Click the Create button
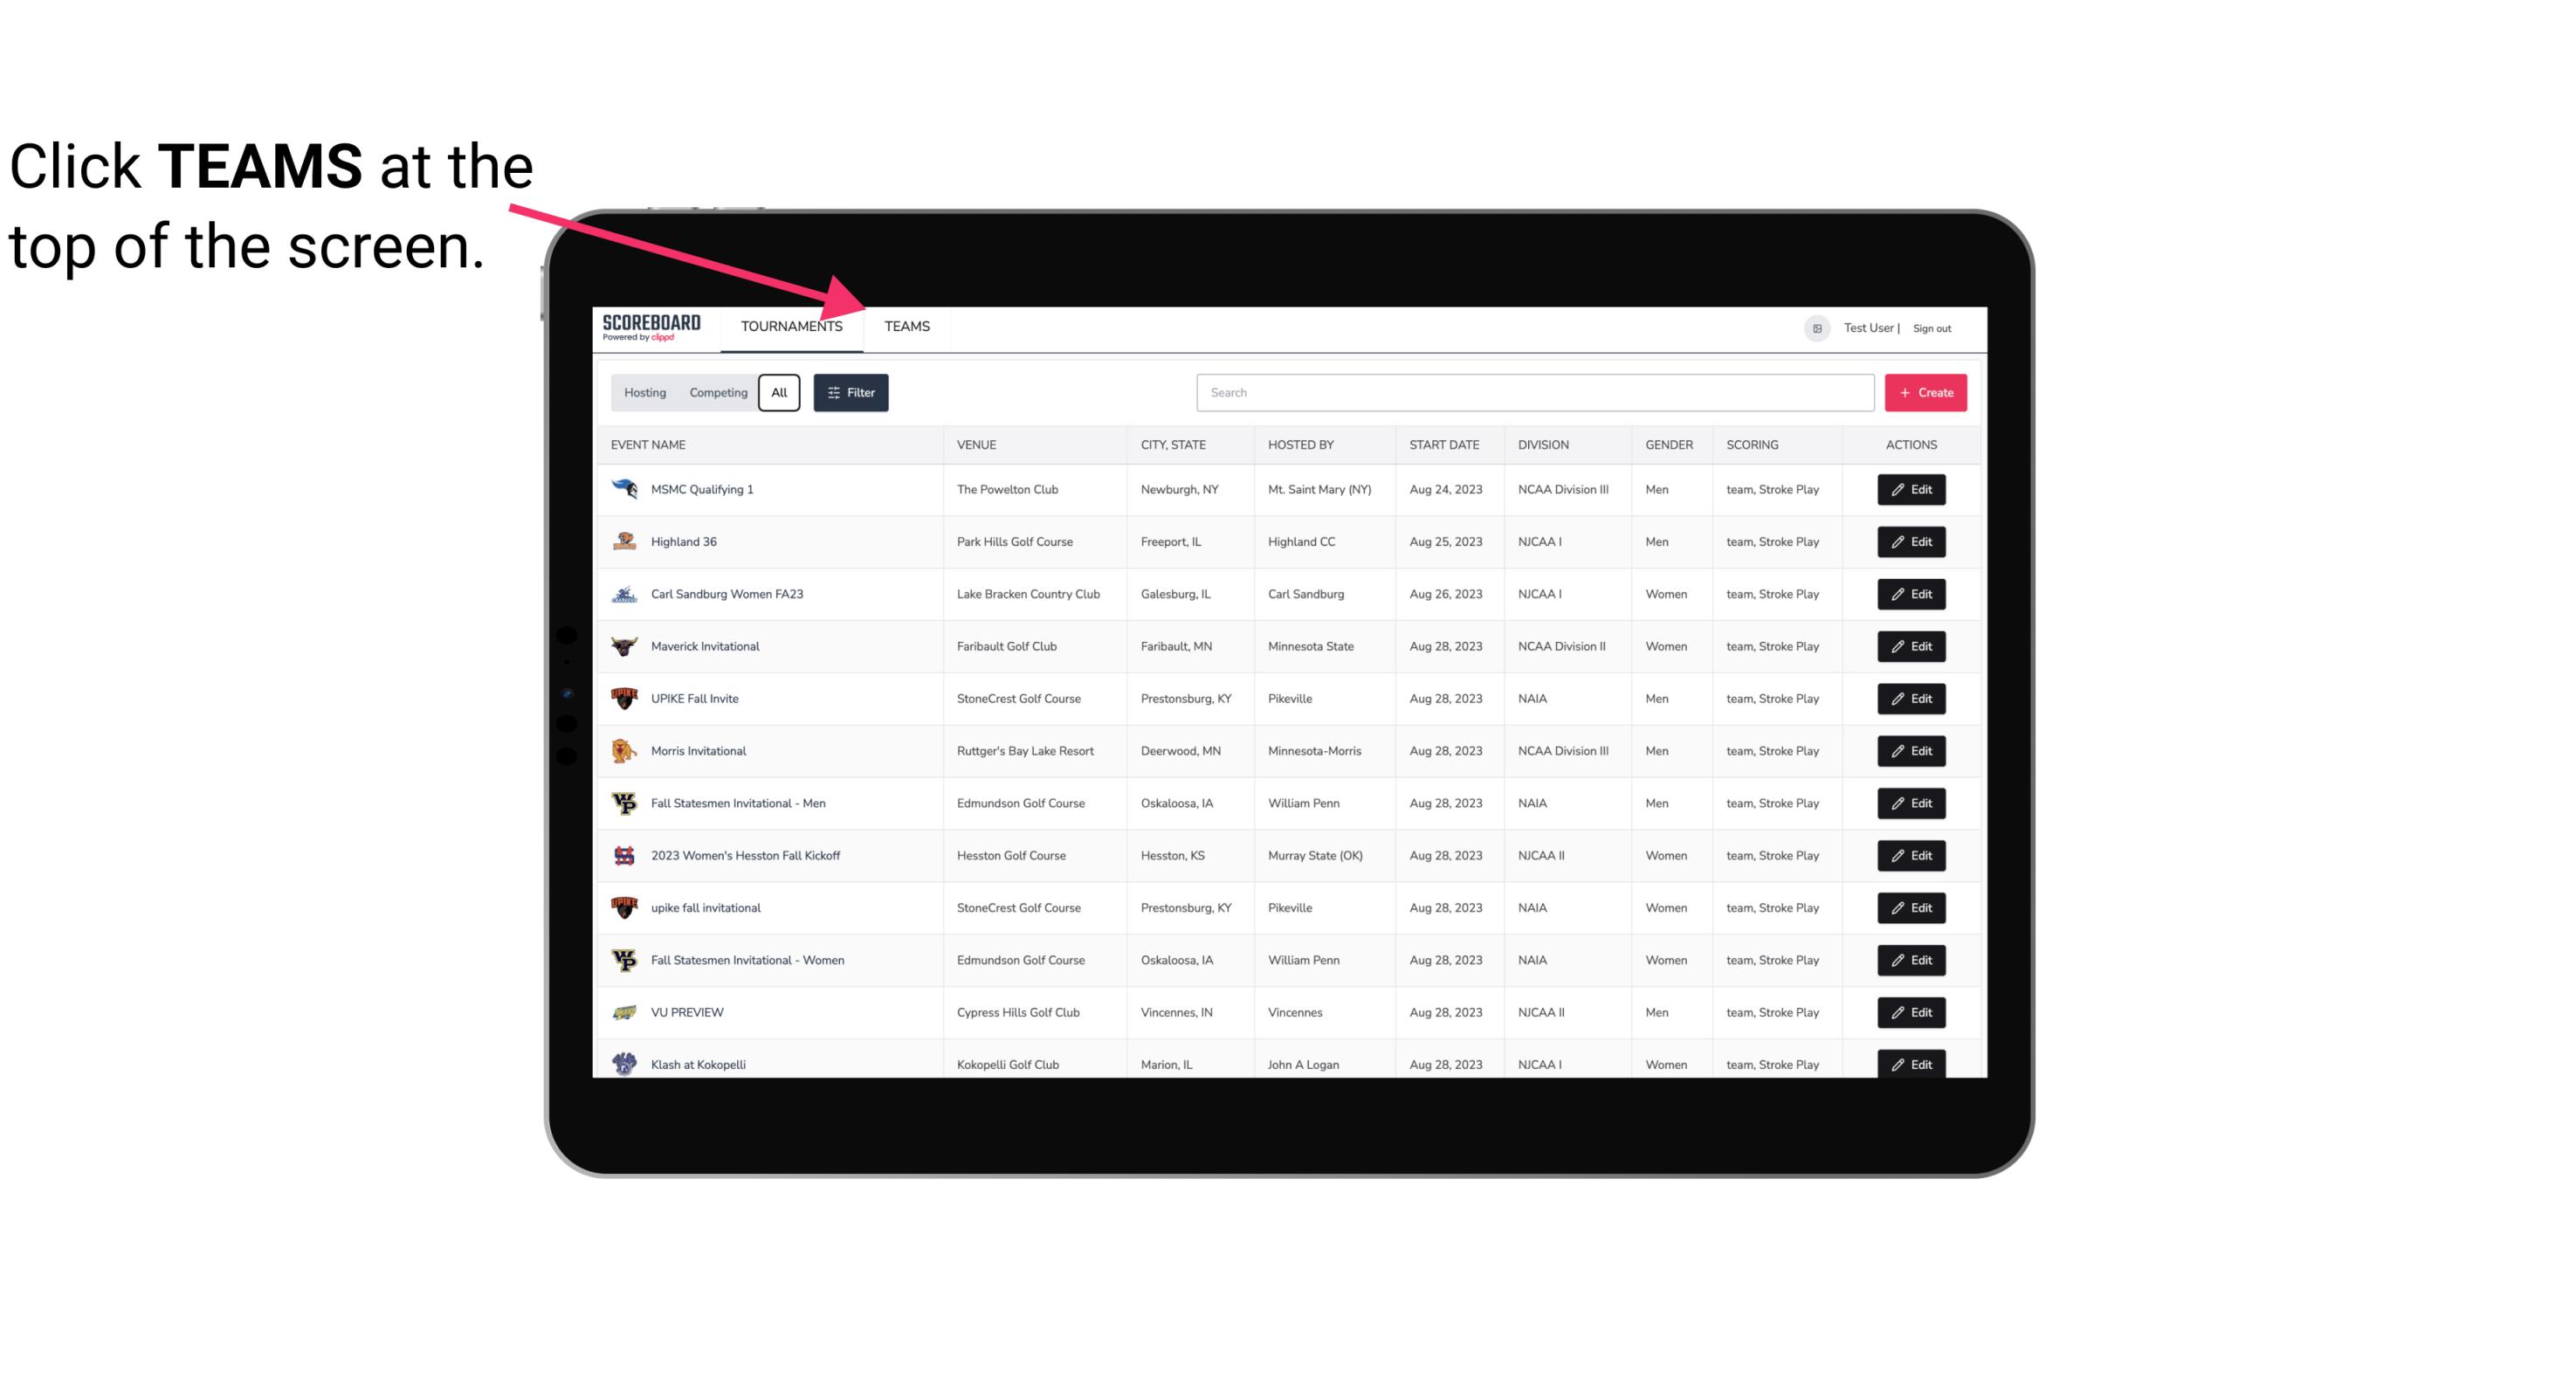The height and width of the screenshot is (1386, 2576). 1926,391
